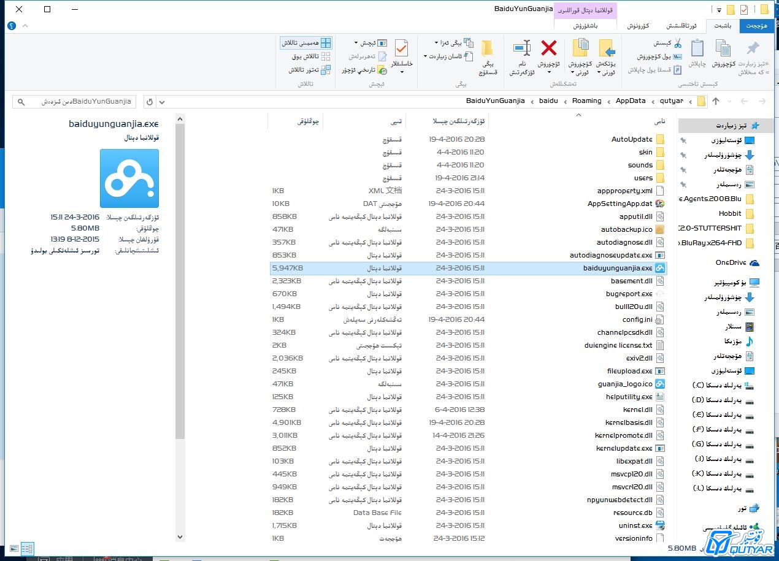Switch to the Manage tab under Application Tools
The width and height of the screenshot is (779, 561).
585,26
